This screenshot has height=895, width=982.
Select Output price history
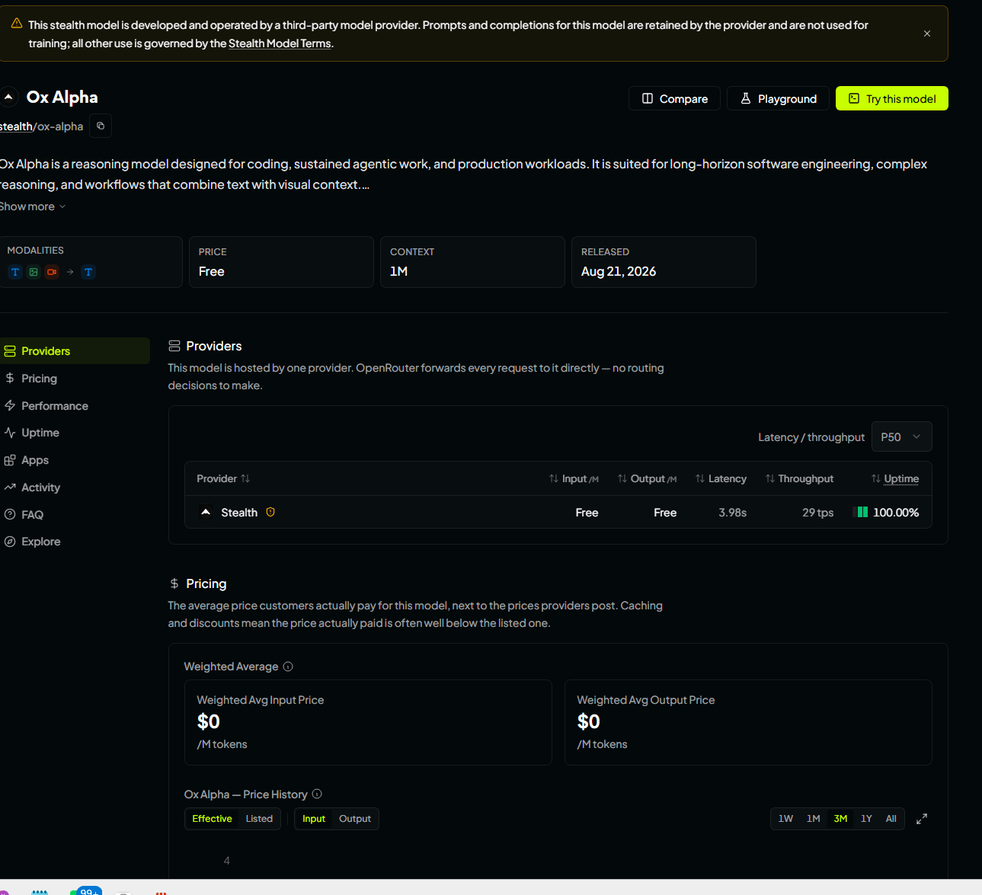(x=355, y=819)
